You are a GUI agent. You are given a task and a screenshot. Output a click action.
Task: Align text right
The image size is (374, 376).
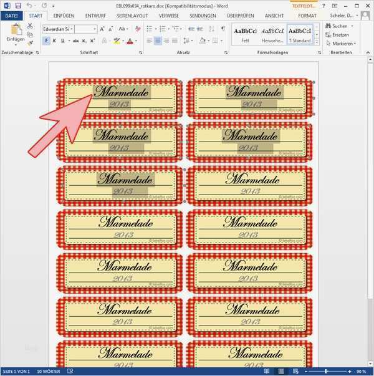166,41
